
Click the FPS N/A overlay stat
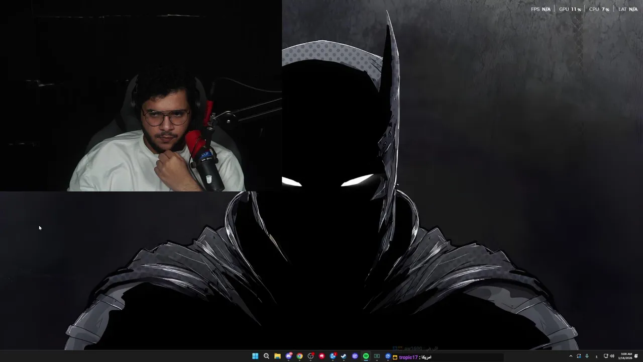point(541,9)
